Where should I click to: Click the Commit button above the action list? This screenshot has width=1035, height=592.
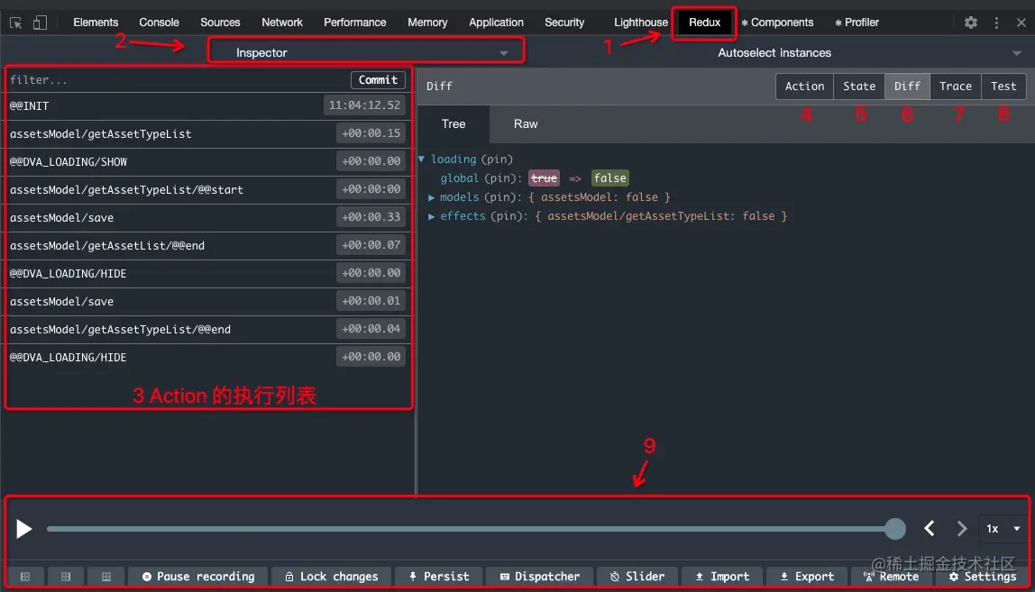tap(378, 79)
